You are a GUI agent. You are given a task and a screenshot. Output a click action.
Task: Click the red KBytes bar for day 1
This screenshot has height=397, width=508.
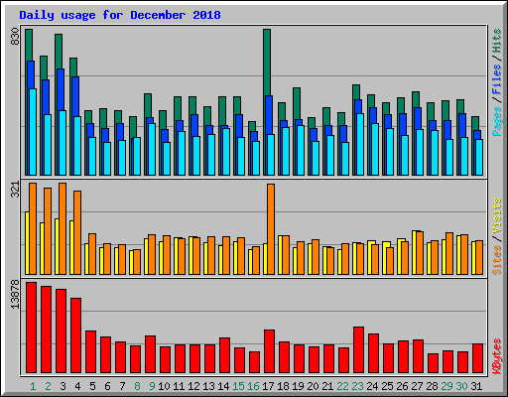coord(31,328)
